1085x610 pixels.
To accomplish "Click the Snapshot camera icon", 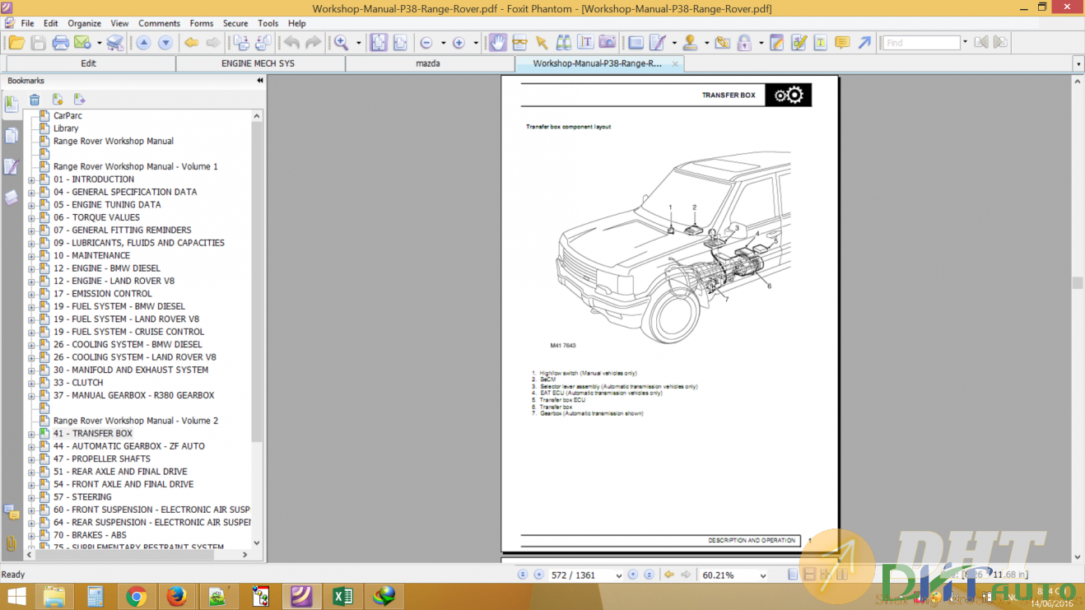I will (x=608, y=43).
